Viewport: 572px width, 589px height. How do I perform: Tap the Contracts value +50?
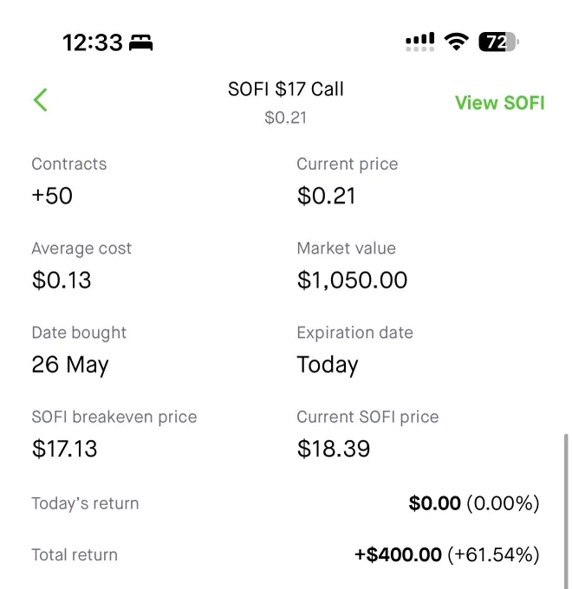pos(52,196)
